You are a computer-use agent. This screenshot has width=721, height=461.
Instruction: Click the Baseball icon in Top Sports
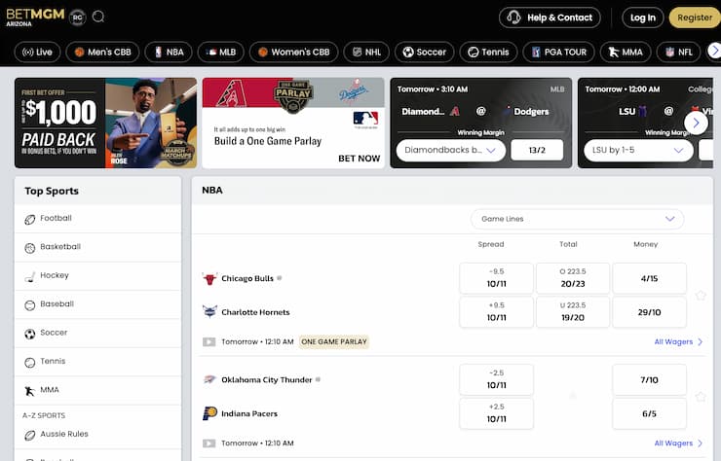pyautogui.click(x=30, y=305)
